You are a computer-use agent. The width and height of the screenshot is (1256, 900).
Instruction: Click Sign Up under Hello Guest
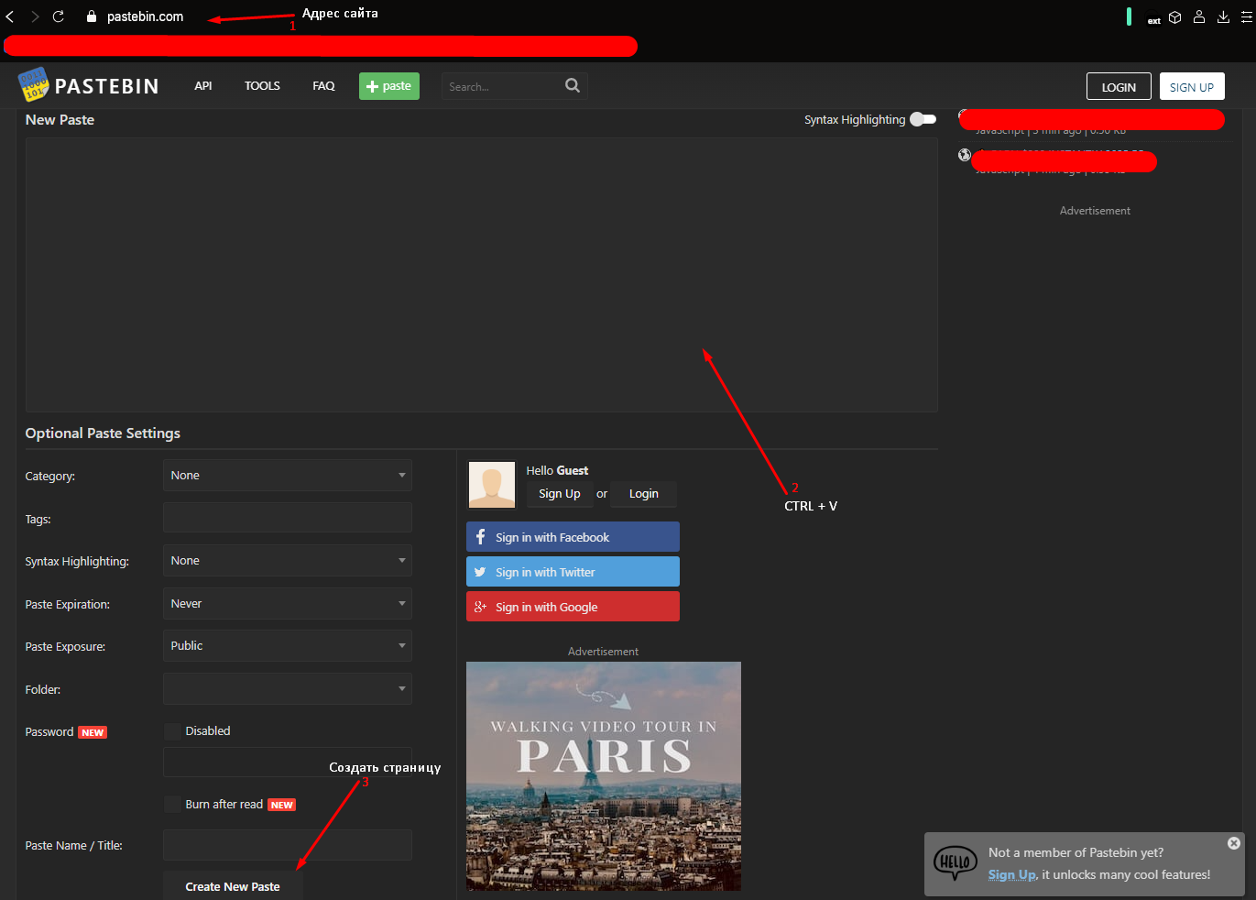click(x=560, y=494)
